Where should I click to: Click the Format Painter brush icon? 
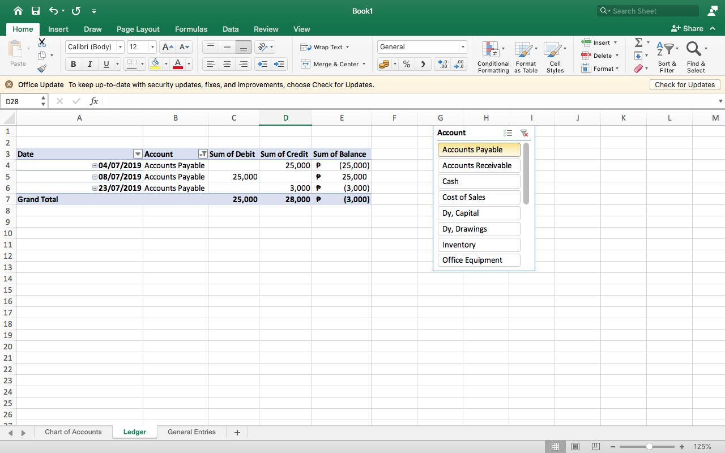coord(42,69)
